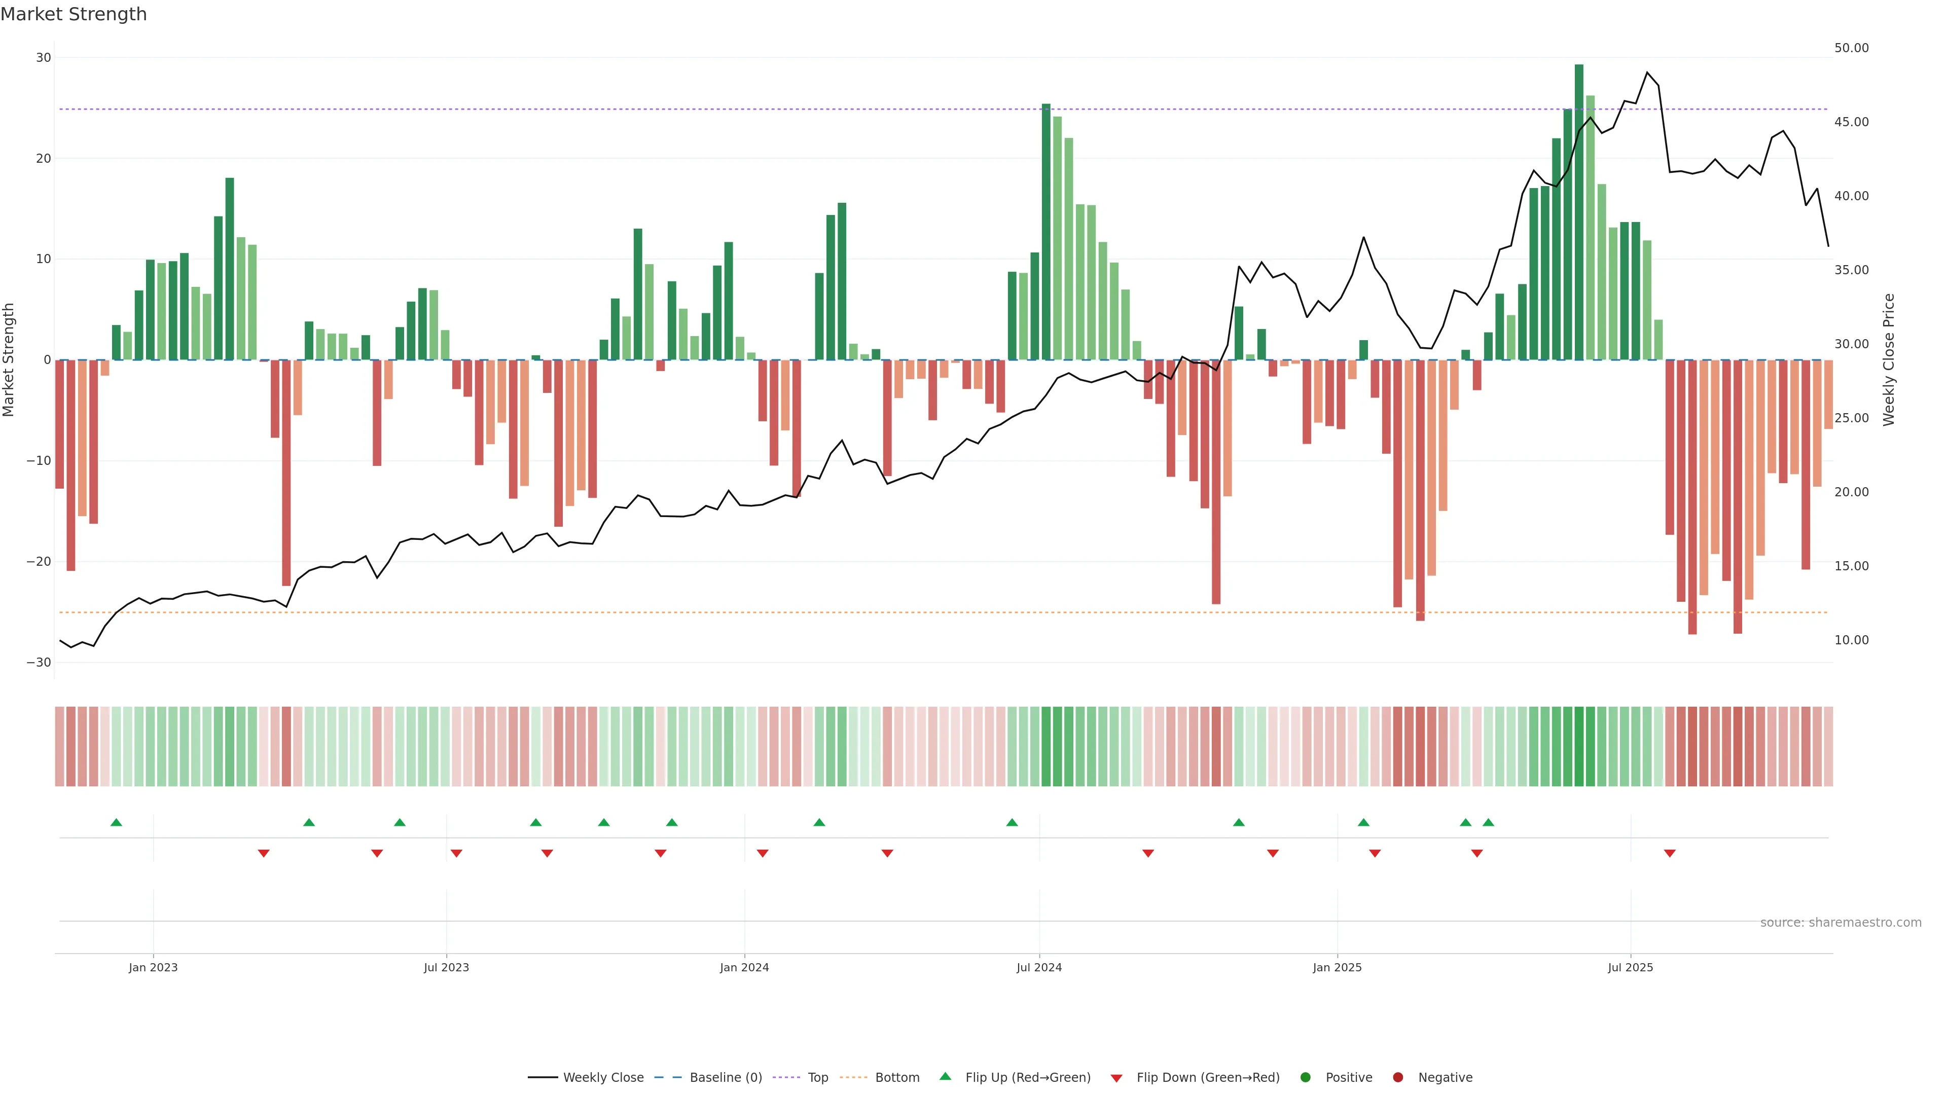Image resolution: width=1947 pixels, height=1095 pixels.
Task: Click the Flip Up marker just before Jul 2024
Action: 1012,822
